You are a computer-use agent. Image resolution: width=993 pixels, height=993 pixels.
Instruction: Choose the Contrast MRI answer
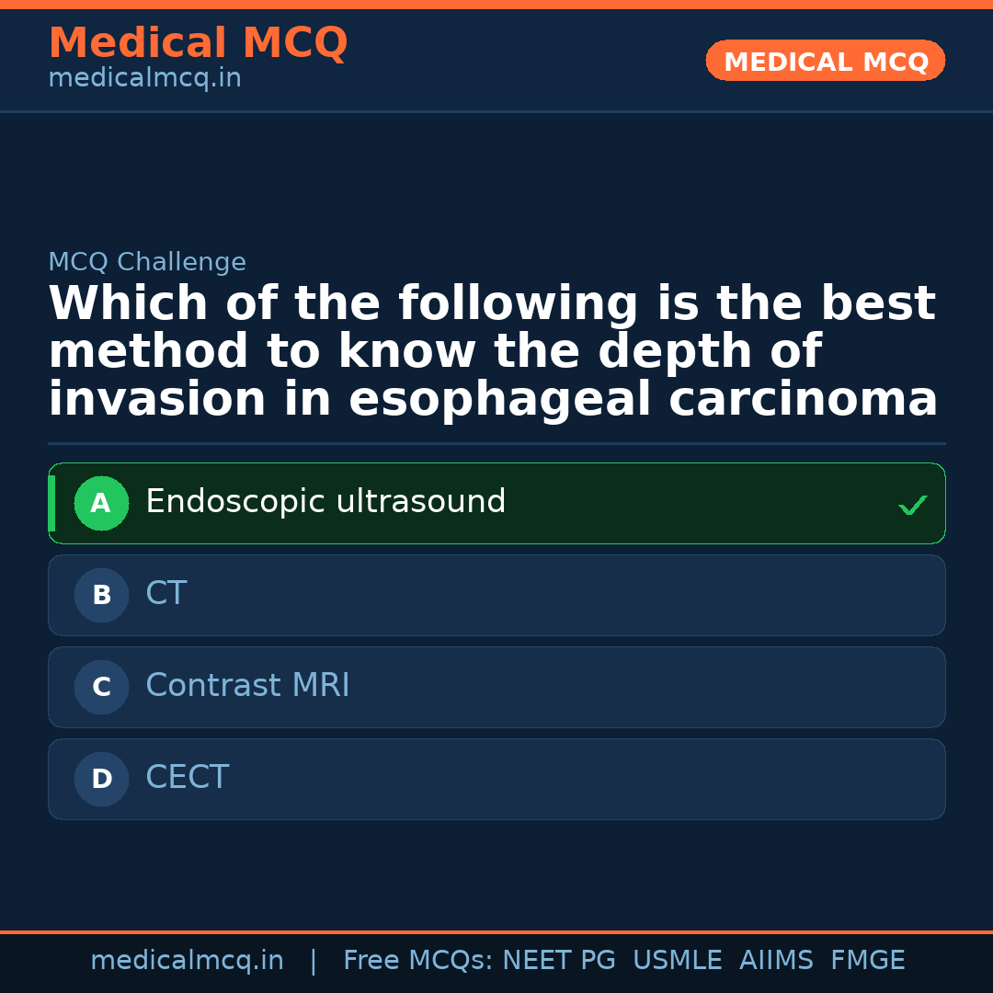pyautogui.click(x=247, y=686)
